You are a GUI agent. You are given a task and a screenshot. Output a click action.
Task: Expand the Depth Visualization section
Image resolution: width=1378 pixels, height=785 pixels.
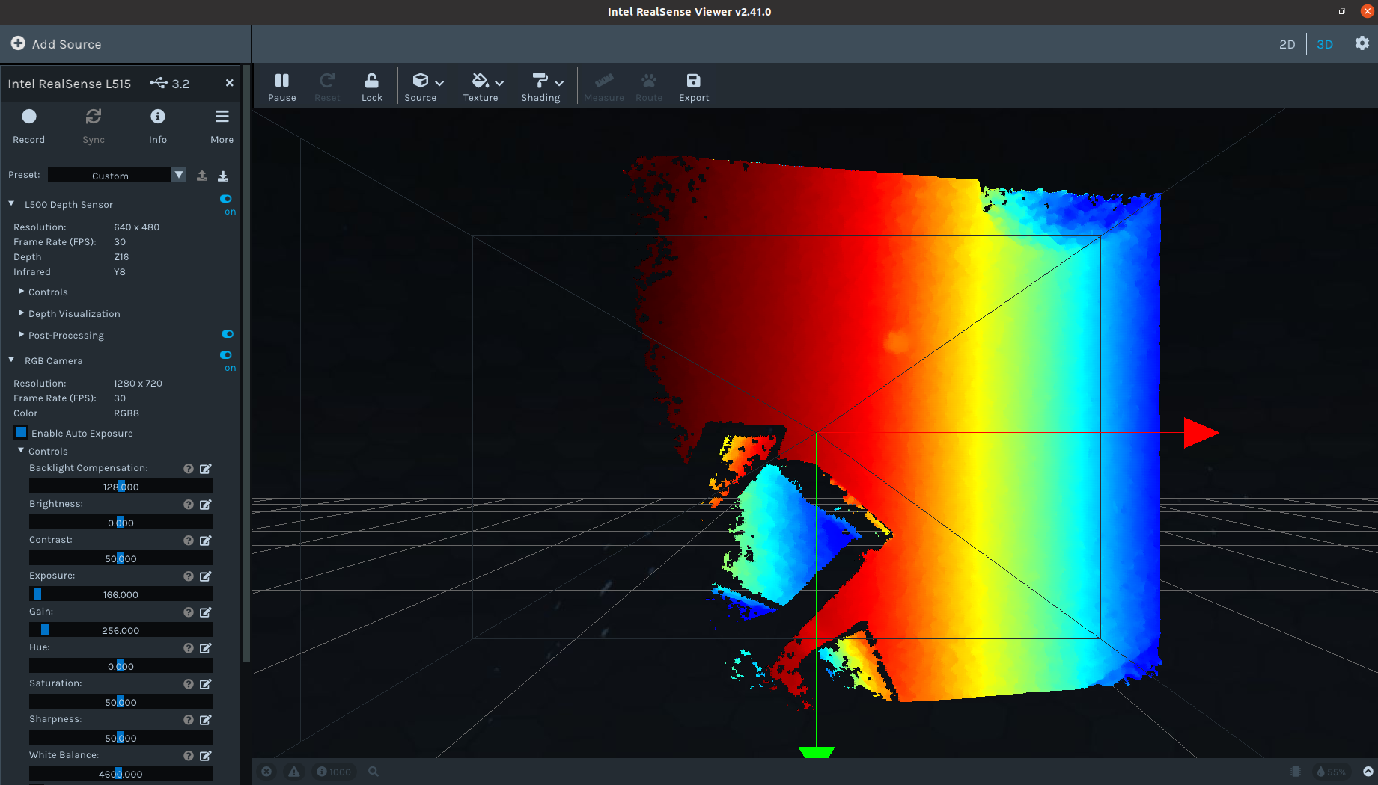21,313
